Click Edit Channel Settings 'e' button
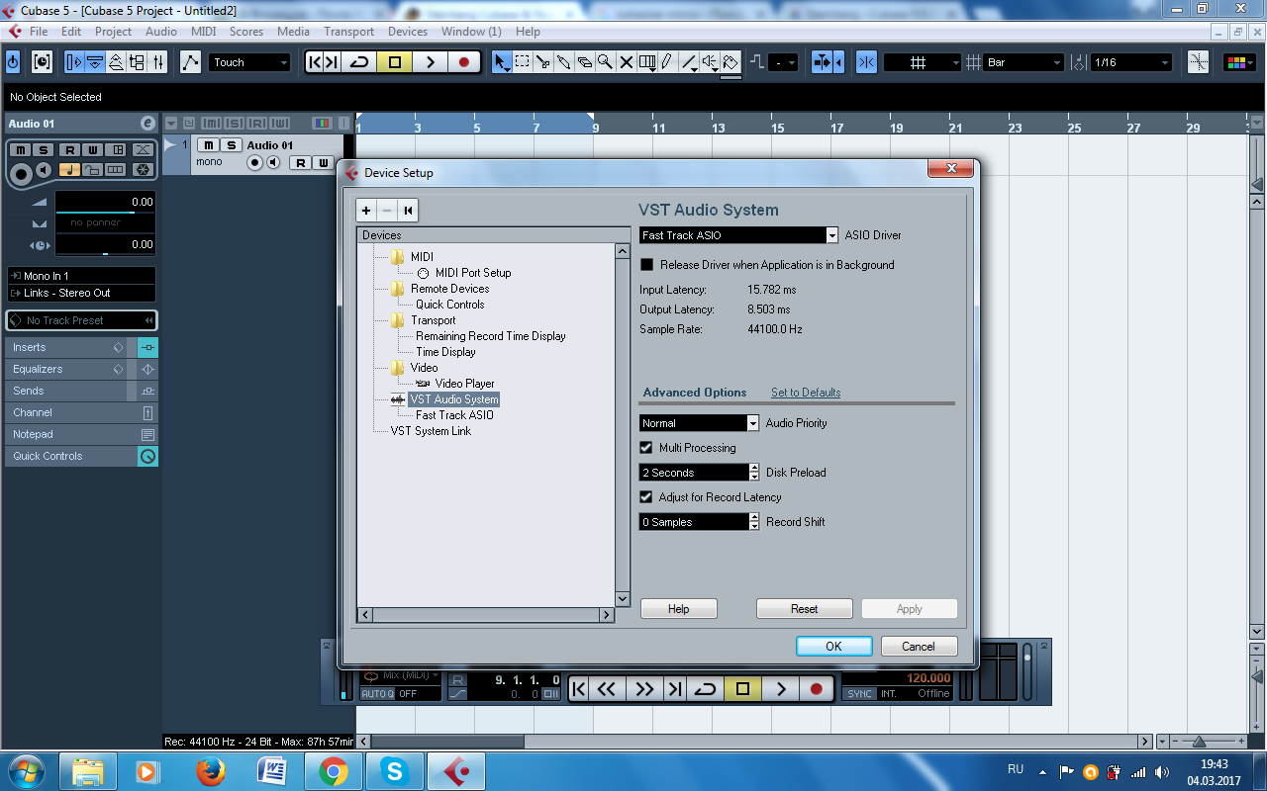Image resolution: width=1267 pixels, height=791 pixels. (147, 124)
